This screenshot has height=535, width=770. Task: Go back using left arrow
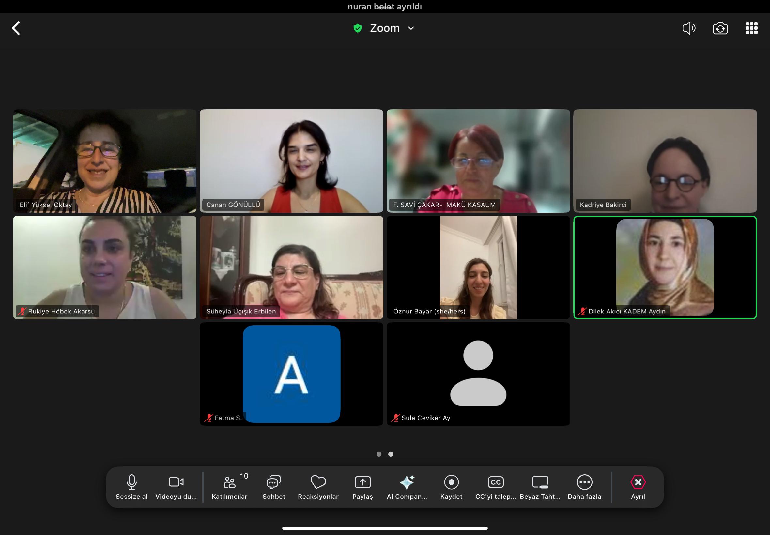[16, 28]
